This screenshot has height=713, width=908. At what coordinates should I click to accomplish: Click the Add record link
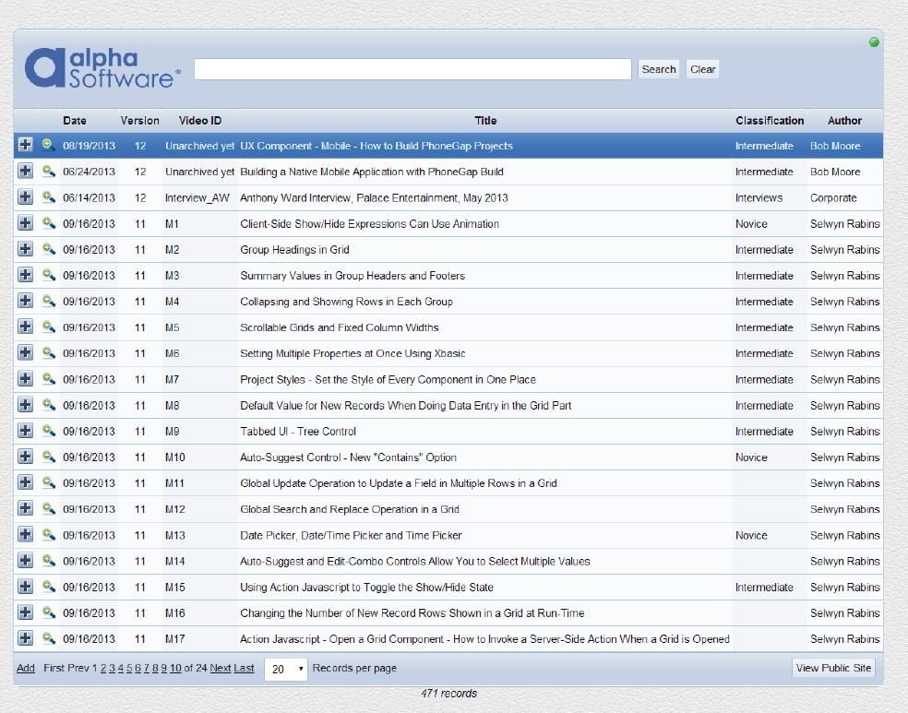[25, 668]
